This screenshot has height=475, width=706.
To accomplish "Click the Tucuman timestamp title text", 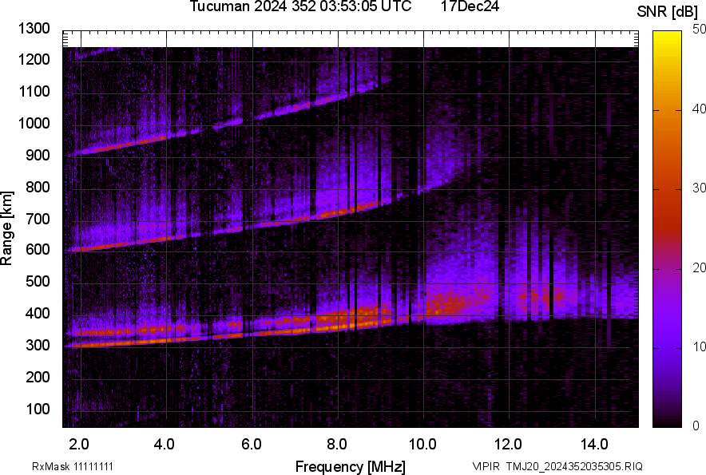I will click(x=300, y=7).
